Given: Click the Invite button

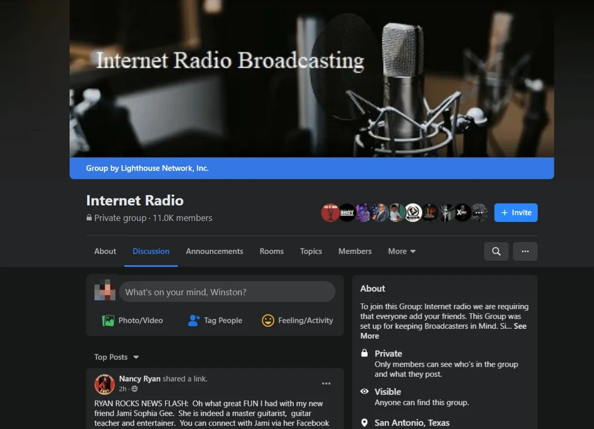Looking at the screenshot, I should (516, 212).
